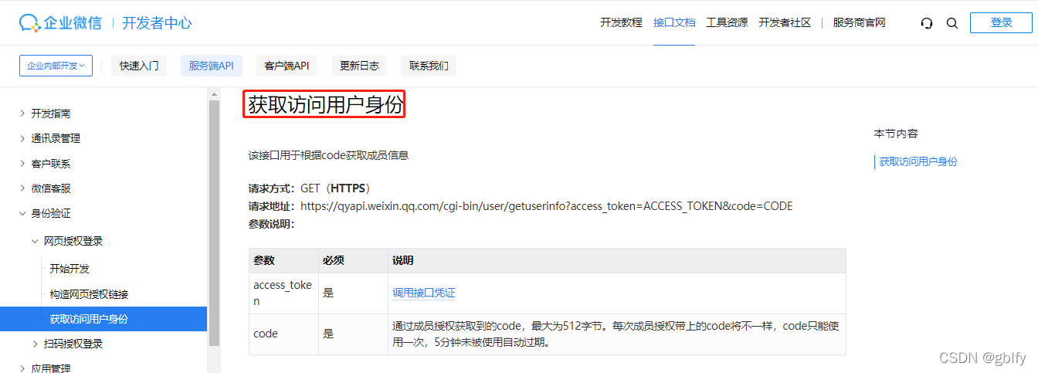Click the 调用接口凭证 link

click(424, 293)
